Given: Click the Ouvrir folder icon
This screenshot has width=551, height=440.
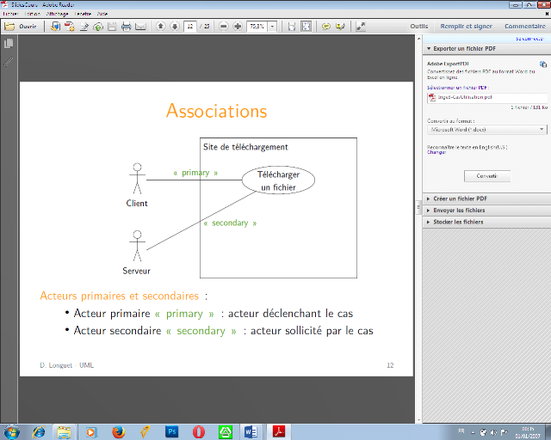Looking at the screenshot, I should click(x=9, y=27).
